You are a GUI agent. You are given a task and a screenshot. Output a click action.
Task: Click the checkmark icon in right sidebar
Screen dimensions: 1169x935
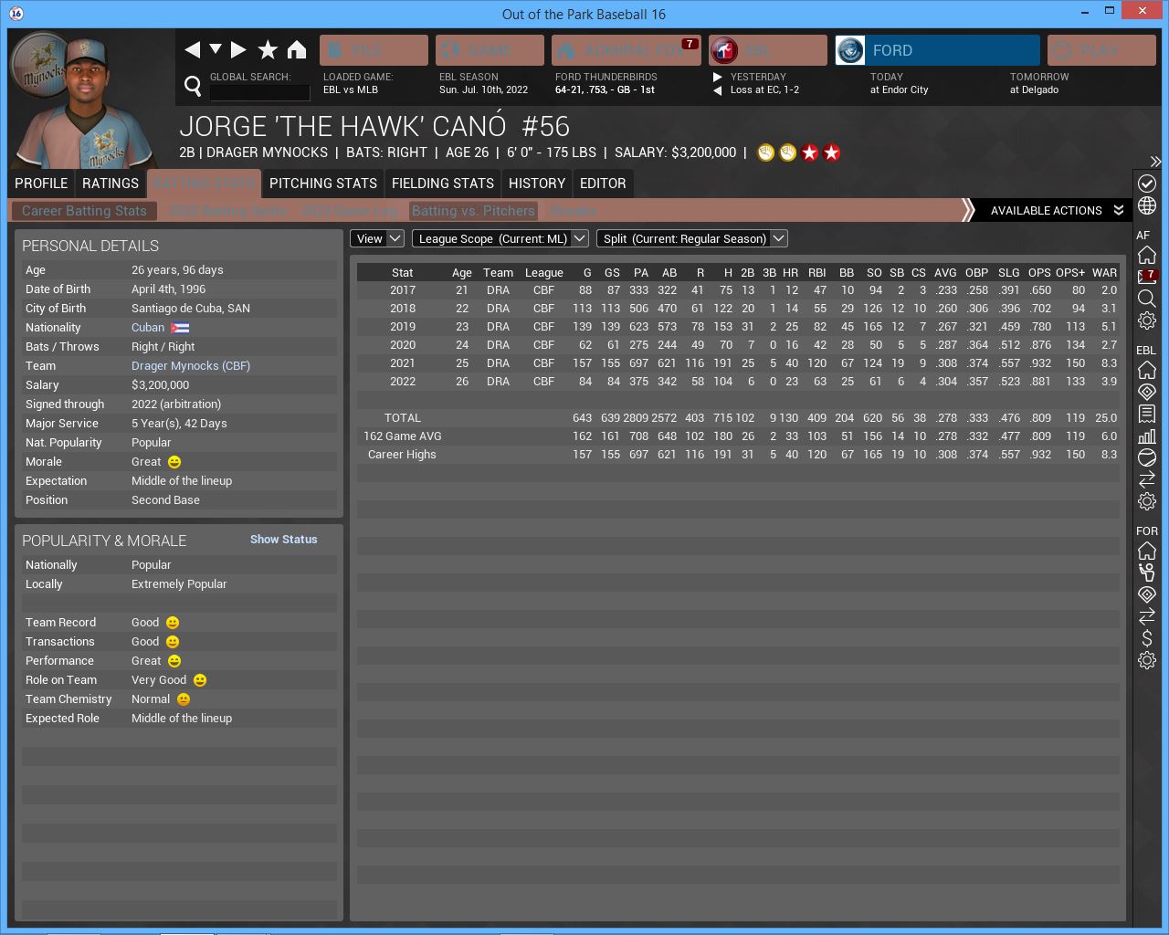coord(1147,184)
